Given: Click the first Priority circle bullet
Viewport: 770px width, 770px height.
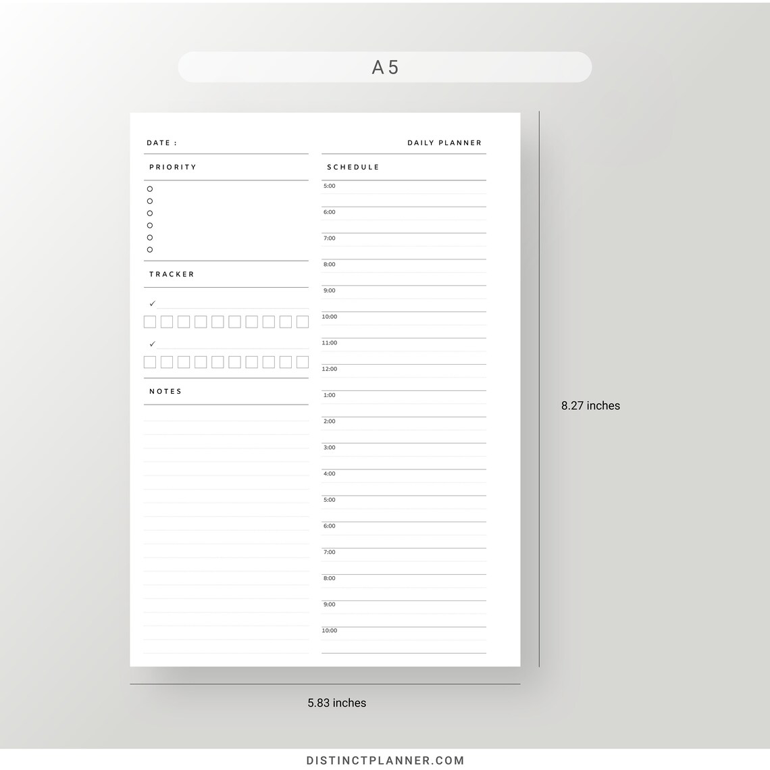Looking at the screenshot, I should [x=149, y=189].
